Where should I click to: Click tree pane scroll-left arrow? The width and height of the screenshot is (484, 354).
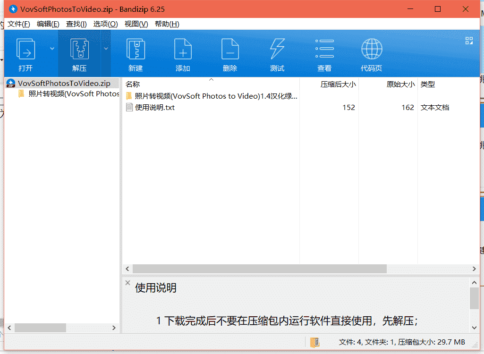(9, 328)
